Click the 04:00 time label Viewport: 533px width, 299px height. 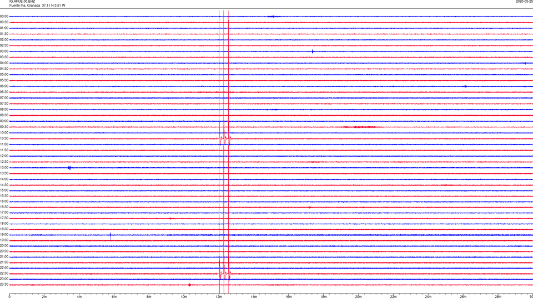pyautogui.click(x=4, y=63)
